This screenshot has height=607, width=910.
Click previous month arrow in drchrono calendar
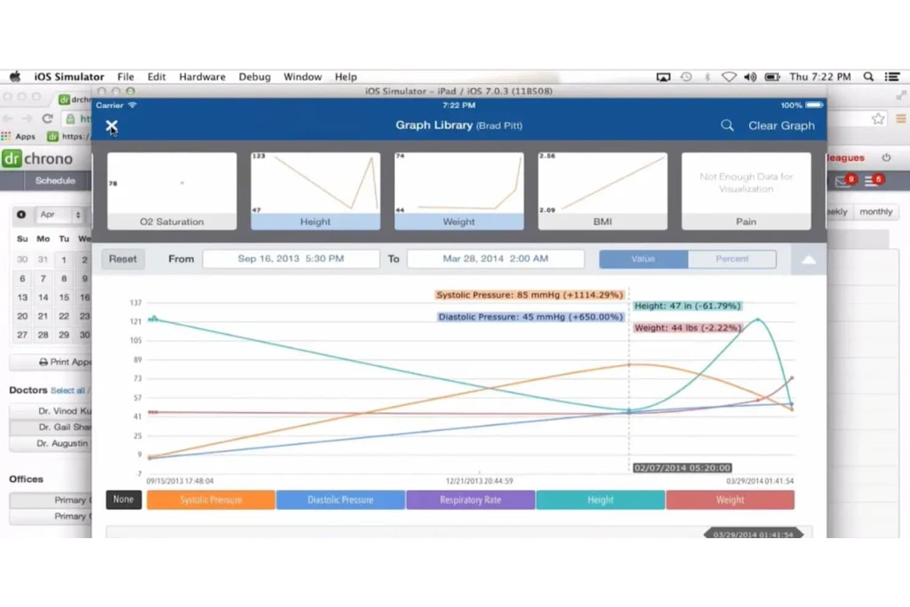pos(22,215)
